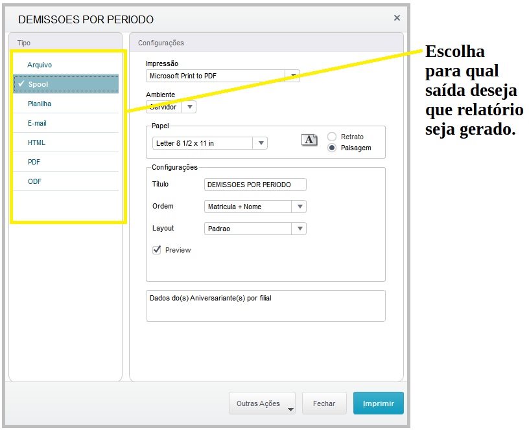529x430 pixels.
Task: Select Retrato orientation
Action: [x=333, y=137]
